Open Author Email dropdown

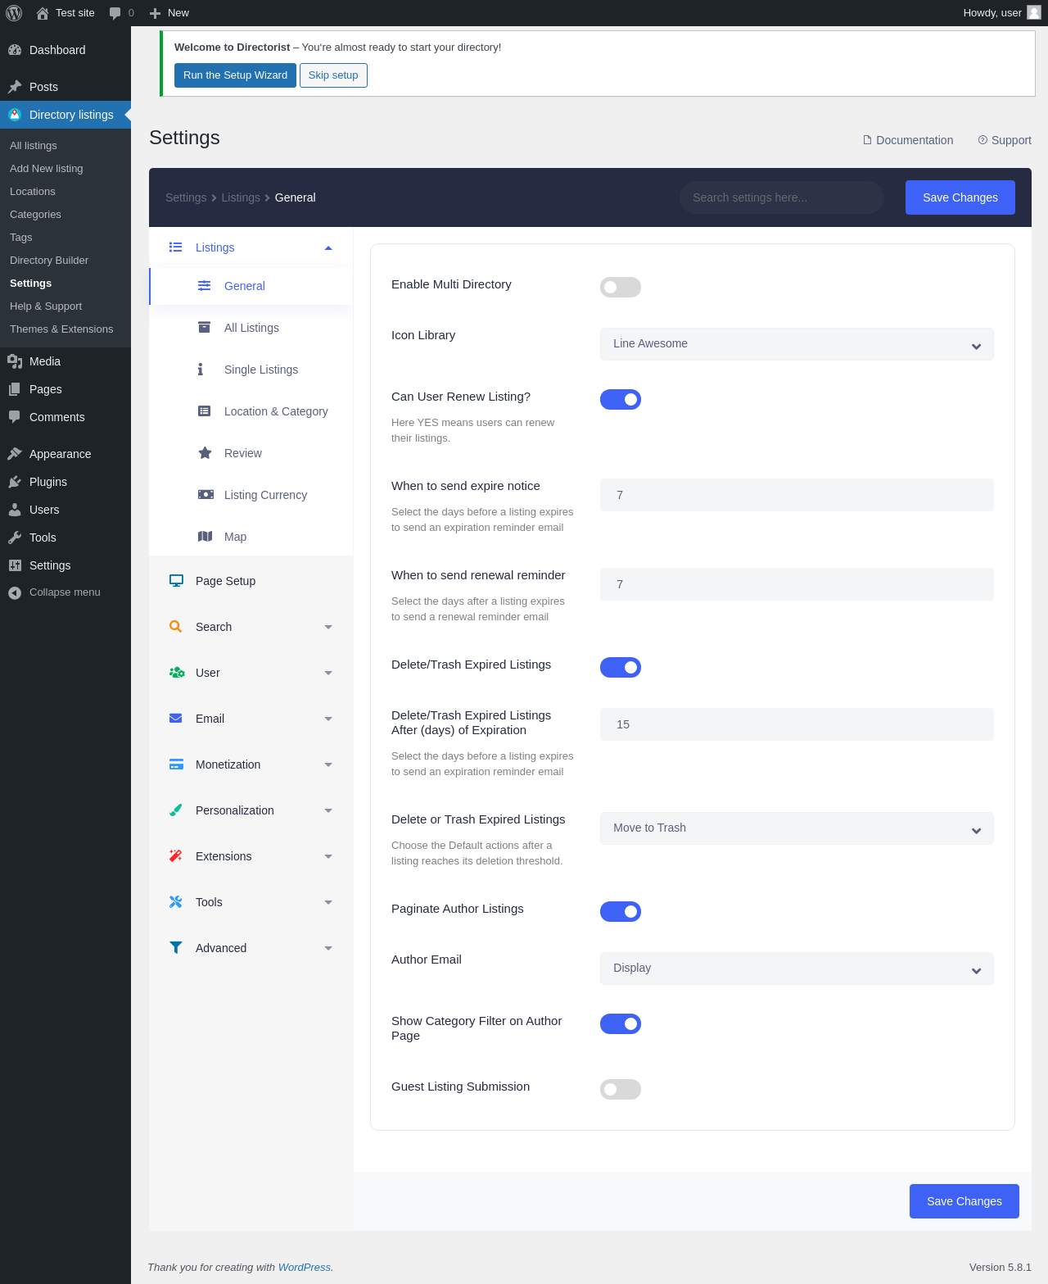pyautogui.click(x=797, y=969)
